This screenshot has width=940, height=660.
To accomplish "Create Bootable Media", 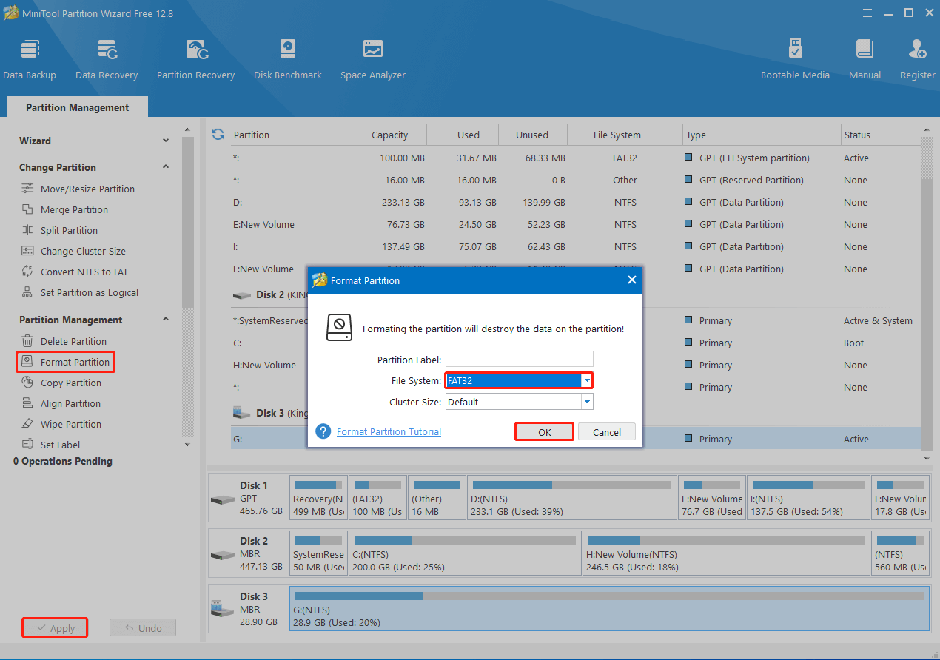I will [x=795, y=59].
